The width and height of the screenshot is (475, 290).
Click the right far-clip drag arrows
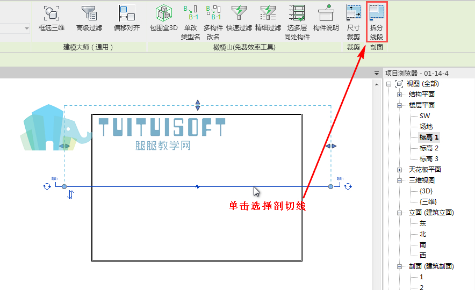[x=331, y=146]
